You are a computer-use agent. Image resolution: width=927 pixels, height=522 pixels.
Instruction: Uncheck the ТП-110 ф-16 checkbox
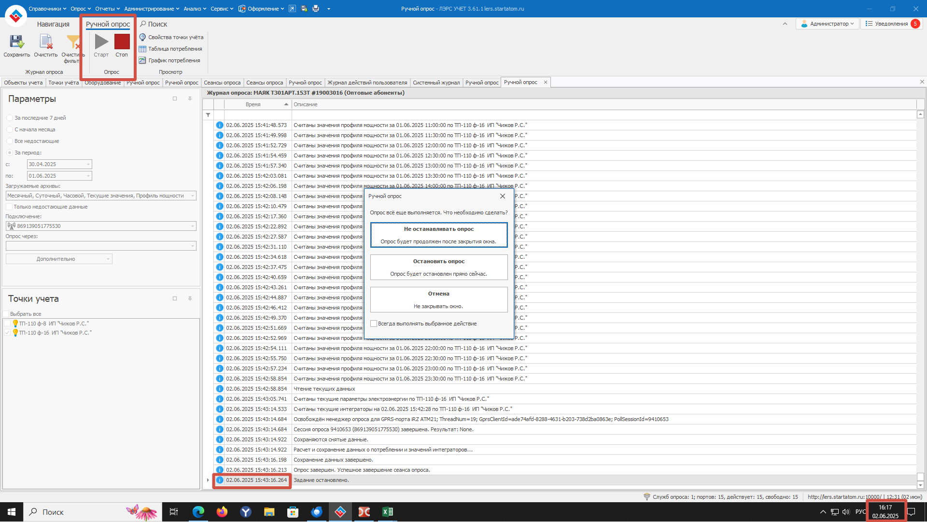(7, 333)
